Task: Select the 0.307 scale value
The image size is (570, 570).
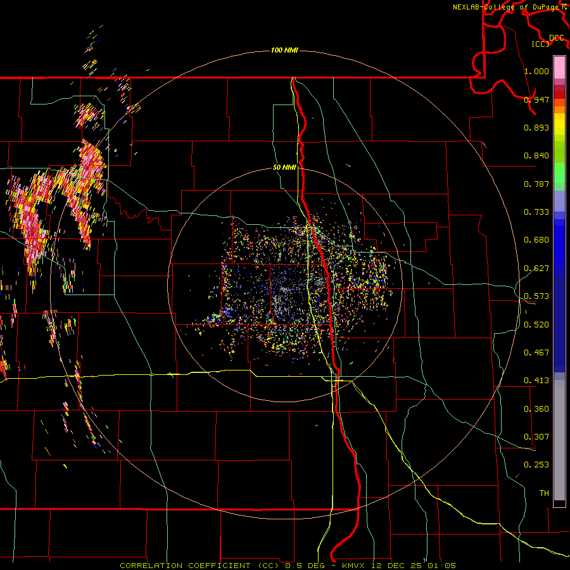Action: coord(536,437)
